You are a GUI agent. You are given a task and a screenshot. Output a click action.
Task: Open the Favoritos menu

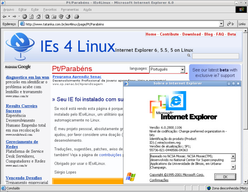click(50, 10)
